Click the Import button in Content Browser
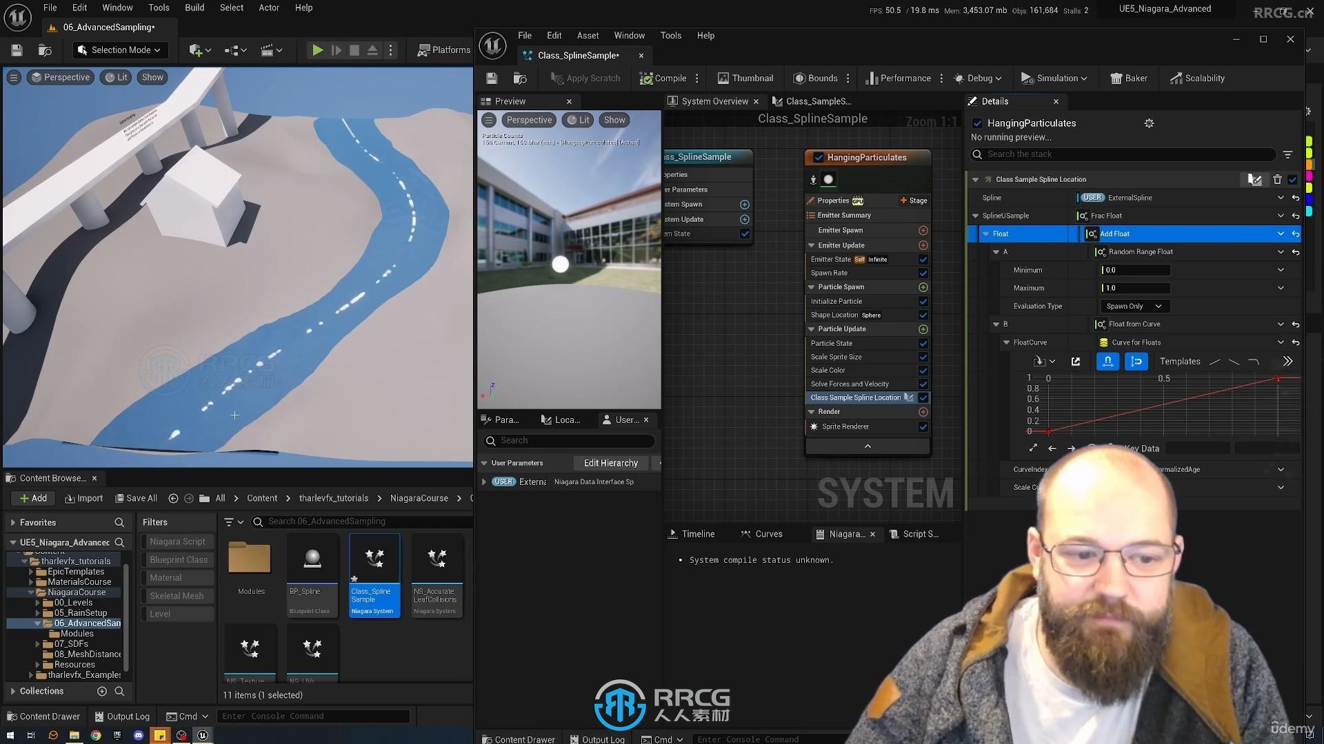1324x744 pixels. point(83,498)
